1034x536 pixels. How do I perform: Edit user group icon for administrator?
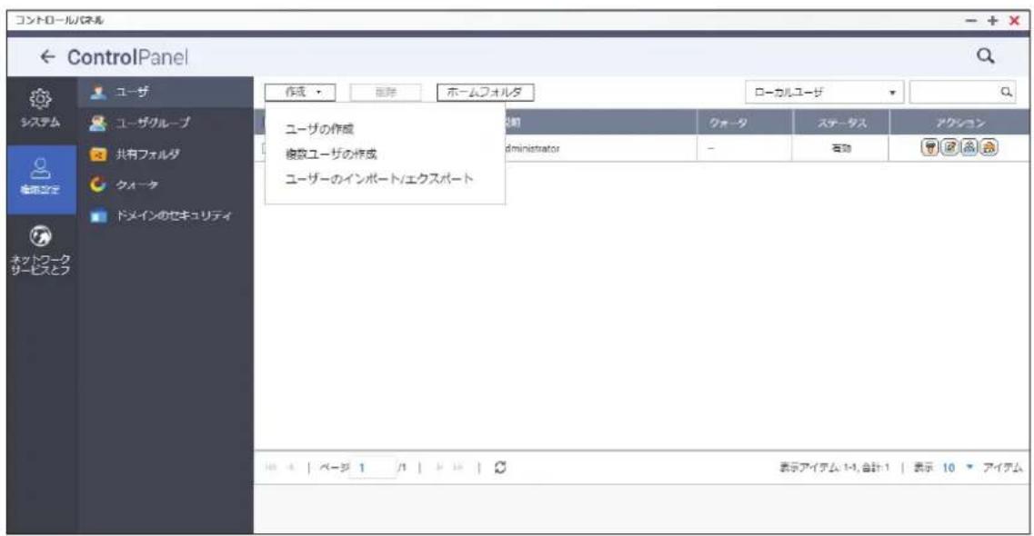tap(969, 147)
